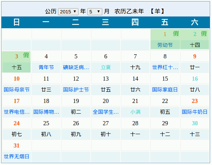This screenshot has height=165, width=212.
Task: Select date 28
Action: (135, 123)
